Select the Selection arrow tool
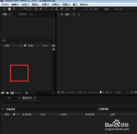Screen dimensions: 137x134 (4, 9)
